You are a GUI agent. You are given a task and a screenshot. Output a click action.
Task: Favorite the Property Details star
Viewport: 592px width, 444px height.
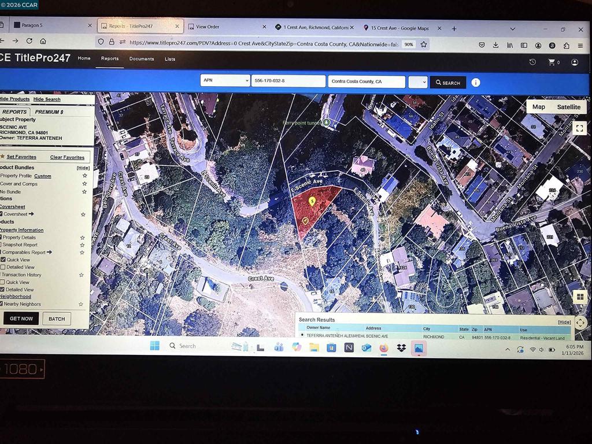tap(82, 238)
